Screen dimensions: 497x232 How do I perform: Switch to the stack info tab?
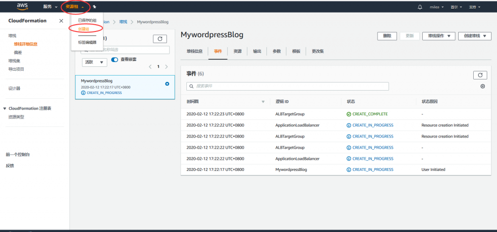195,51
